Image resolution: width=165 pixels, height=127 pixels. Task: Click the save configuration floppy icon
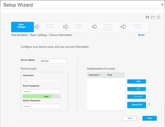pyautogui.click(x=147, y=17)
